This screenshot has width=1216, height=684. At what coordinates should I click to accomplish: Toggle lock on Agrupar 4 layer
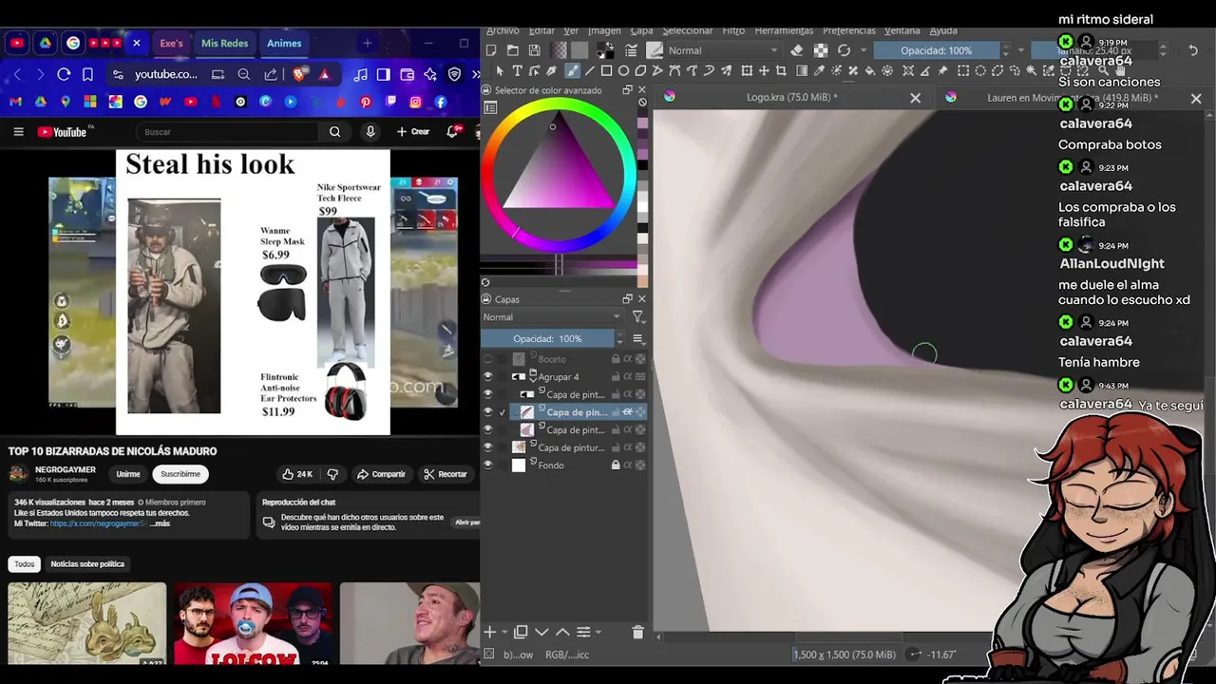[x=616, y=377]
